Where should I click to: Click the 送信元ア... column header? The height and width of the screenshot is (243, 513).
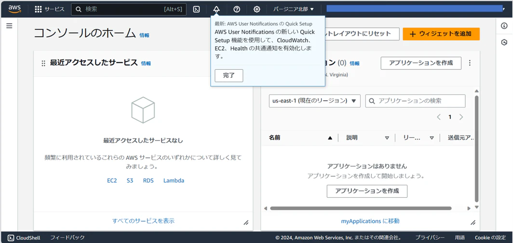click(x=461, y=138)
